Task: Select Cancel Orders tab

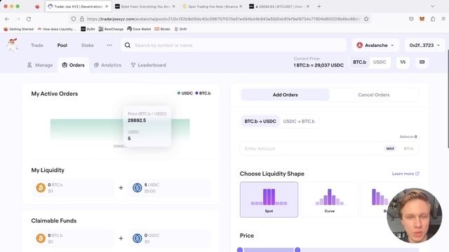Action: pyautogui.click(x=374, y=94)
